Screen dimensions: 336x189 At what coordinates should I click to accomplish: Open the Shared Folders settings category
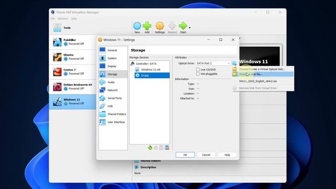point(113,114)
